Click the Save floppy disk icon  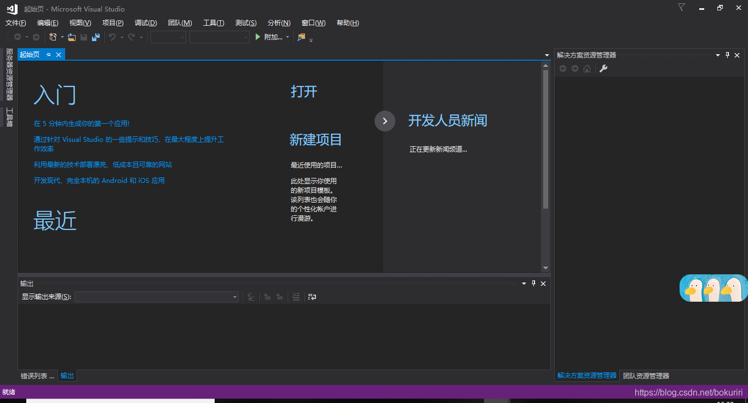(x=84, y=37)
